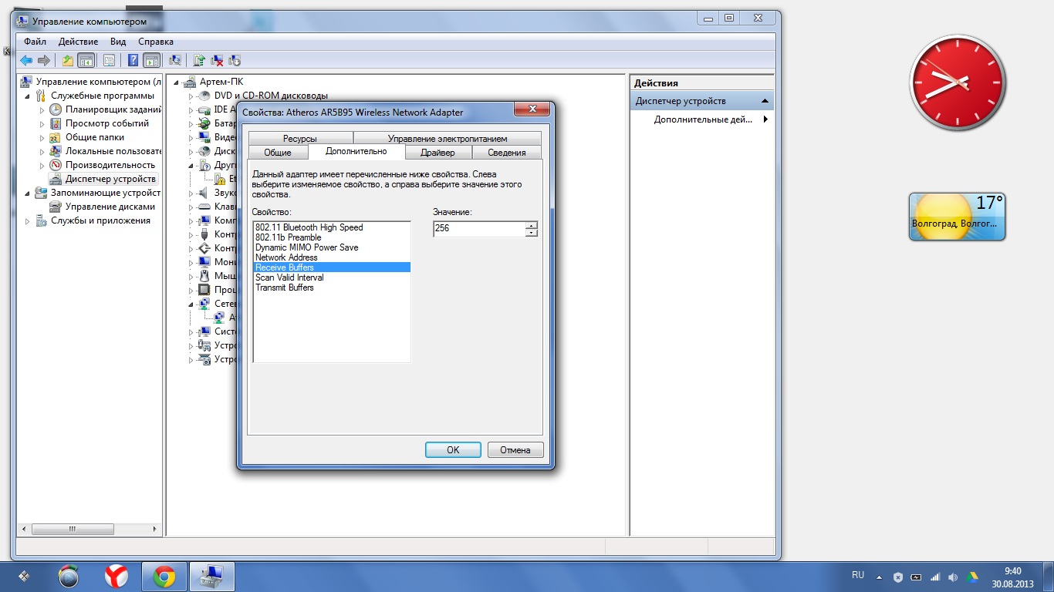Switch to the Общие tab
The image size is (1054, 592).
coord(278,153)
